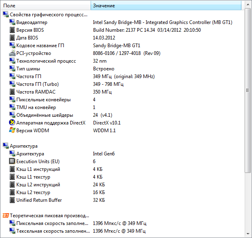Click the scrollbar down arrow
The height and width of the screenshot is (238, 252).
pos(248,234)
